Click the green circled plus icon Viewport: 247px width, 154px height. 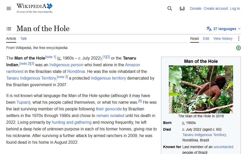coord(239,48)
